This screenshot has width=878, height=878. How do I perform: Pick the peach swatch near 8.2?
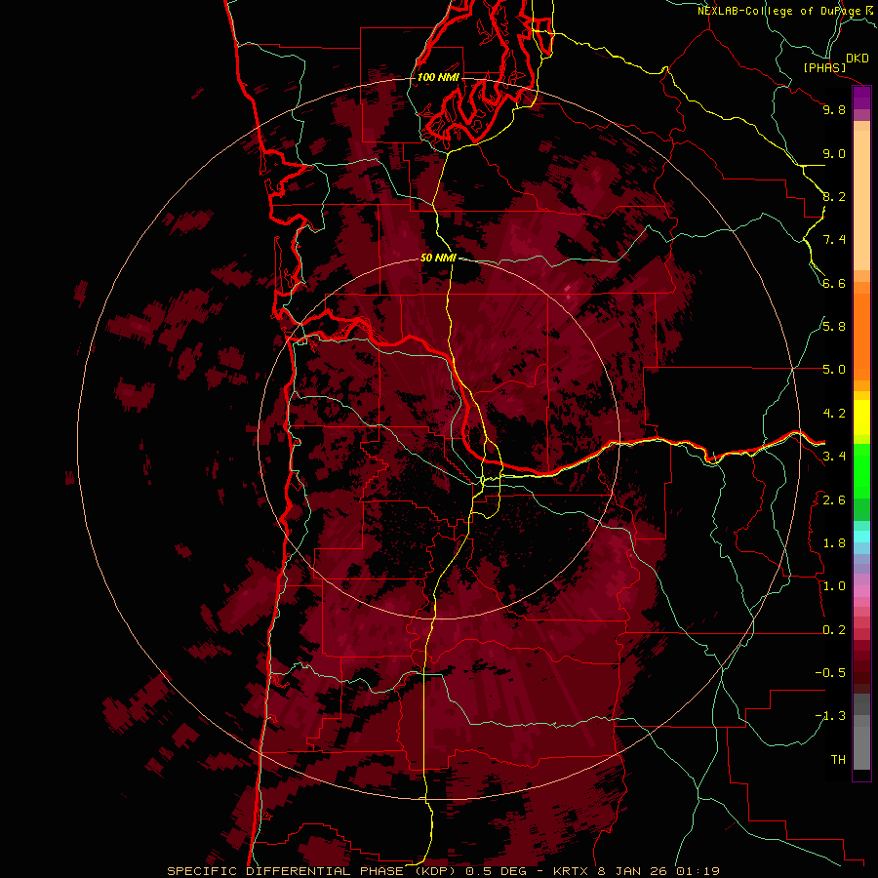coord(861,199)
